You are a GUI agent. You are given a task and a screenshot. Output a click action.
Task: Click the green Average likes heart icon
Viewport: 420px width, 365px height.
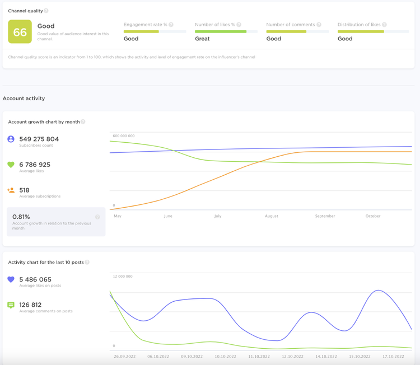coord(11,165)
